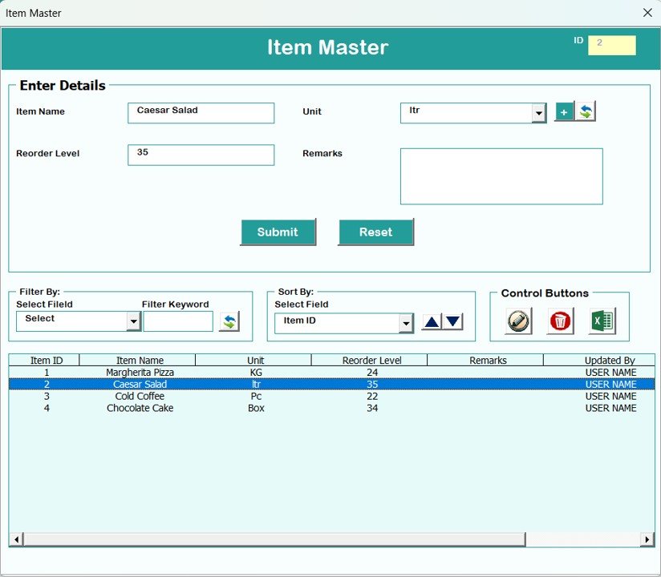This screenshot has height=577, width=661.
Task: Open the Unit dropdown arrow
Action: click(x=539, y=113)
